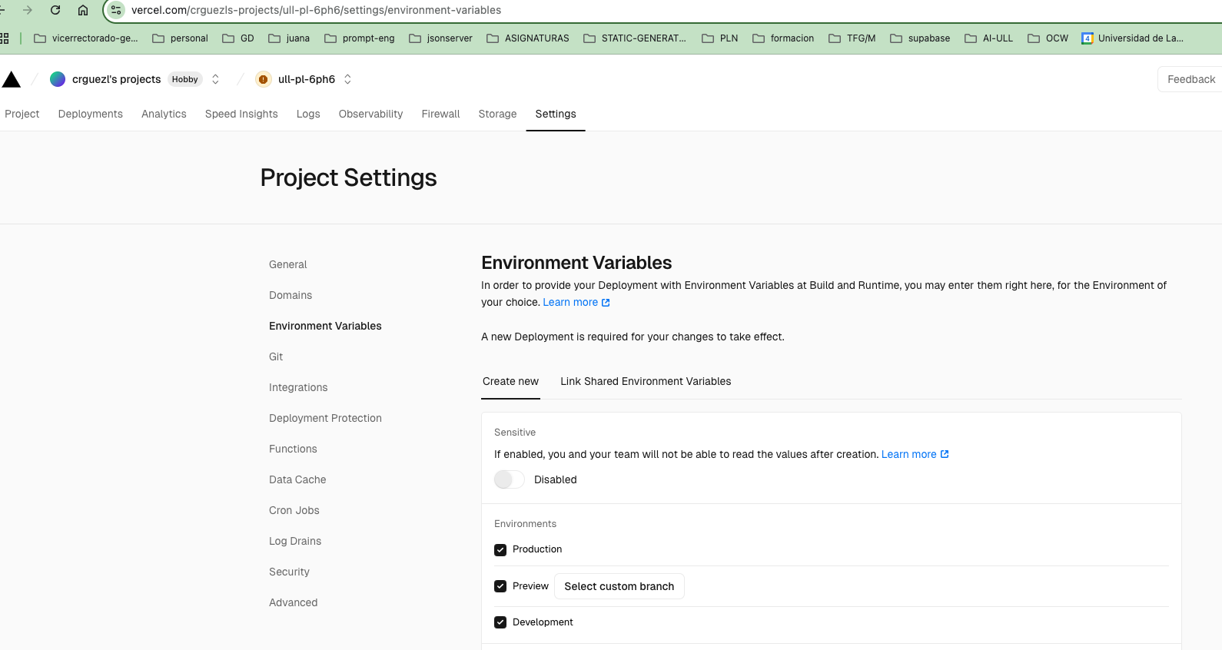Open Log Drains settings in sidebar
Viewport: 1222px width, 650px height.
coord(295,541)
